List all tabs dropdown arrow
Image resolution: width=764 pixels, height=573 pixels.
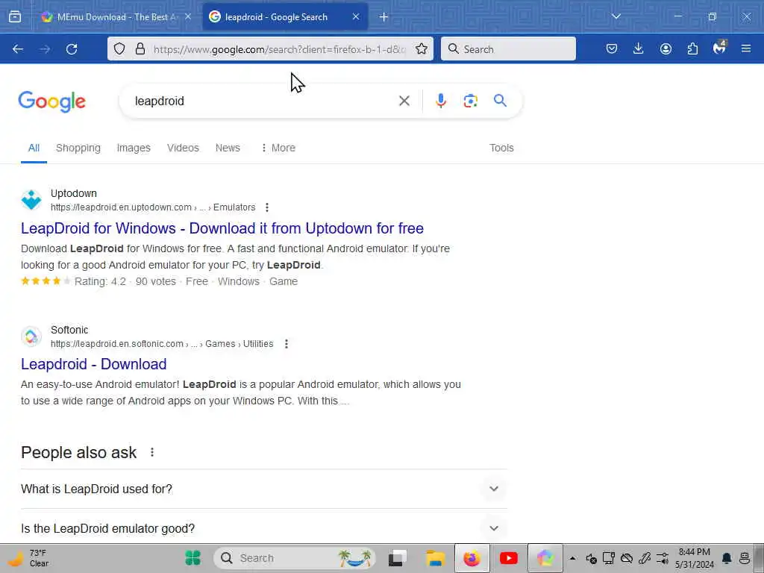tap(616, 16)
